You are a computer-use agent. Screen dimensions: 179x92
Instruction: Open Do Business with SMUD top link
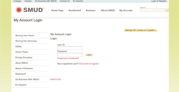coord(46,1)
